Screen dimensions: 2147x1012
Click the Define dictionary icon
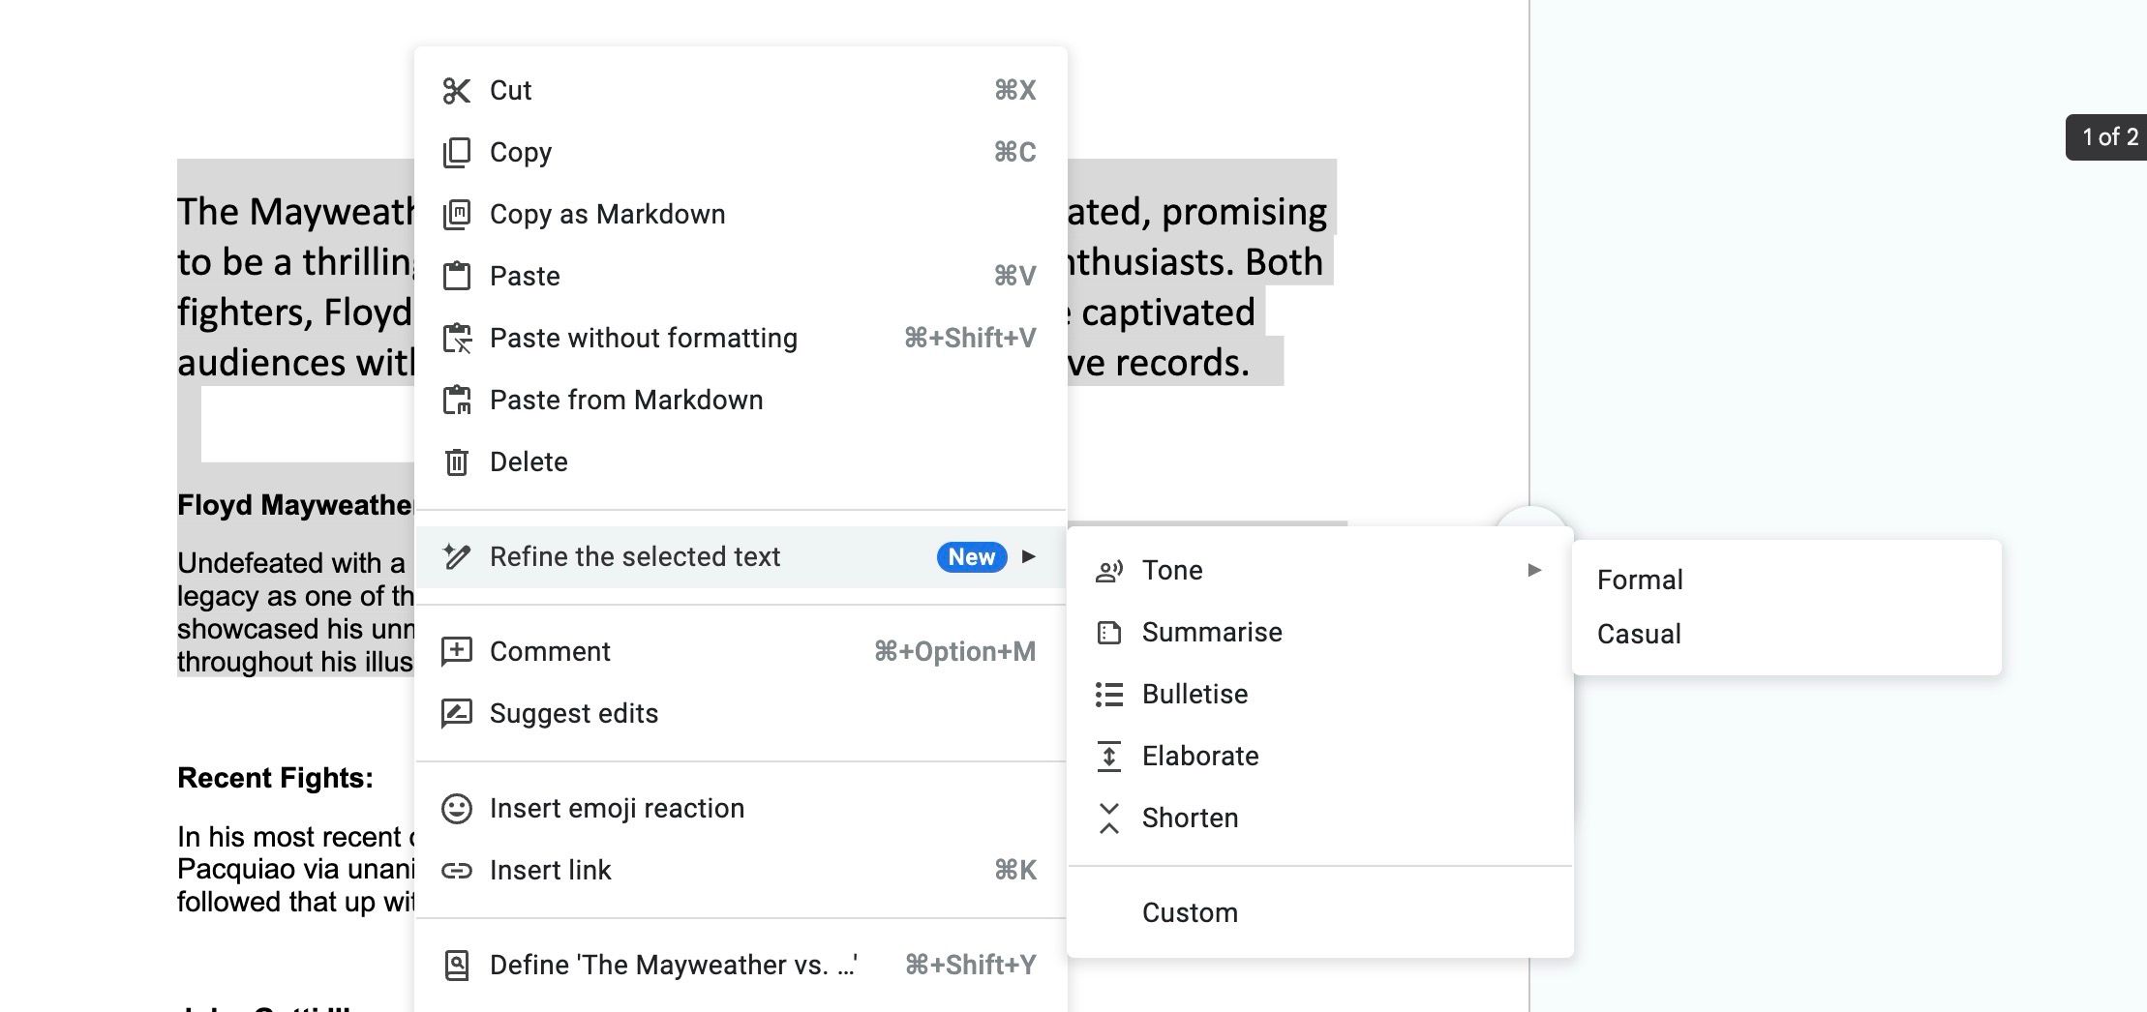pyautogui.click(x=456, y=965)
